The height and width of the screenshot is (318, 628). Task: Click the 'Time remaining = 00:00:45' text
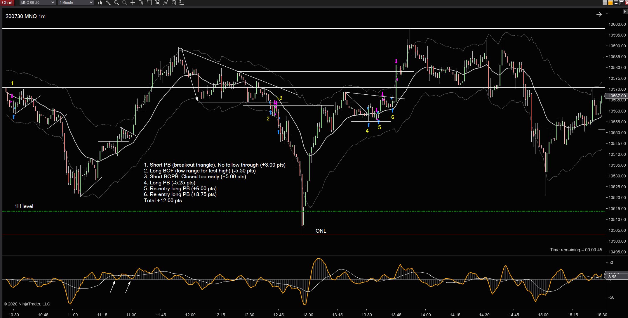576,250
